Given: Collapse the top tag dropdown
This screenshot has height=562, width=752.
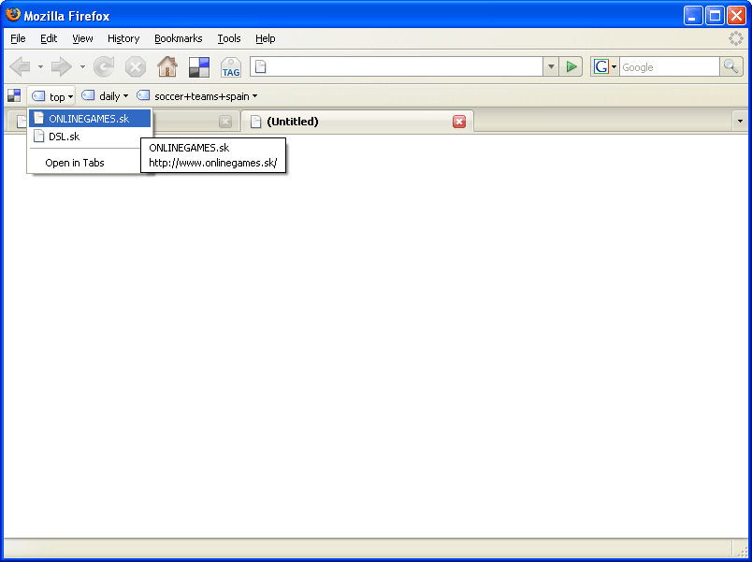Looking at the screenshot, I should (x=51, y=96).
